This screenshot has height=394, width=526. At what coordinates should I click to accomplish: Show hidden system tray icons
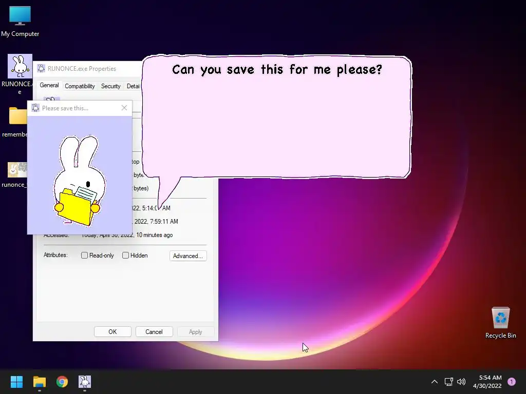tap(435, 382)
